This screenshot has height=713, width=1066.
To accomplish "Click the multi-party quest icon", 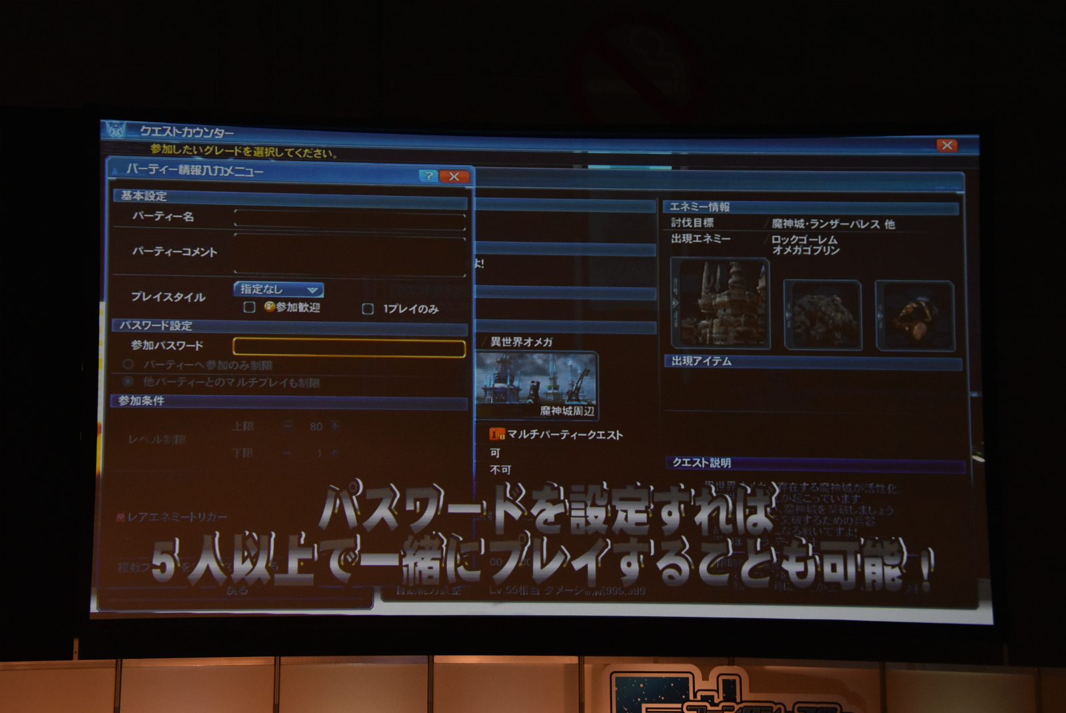I will [x=497, y=434].
